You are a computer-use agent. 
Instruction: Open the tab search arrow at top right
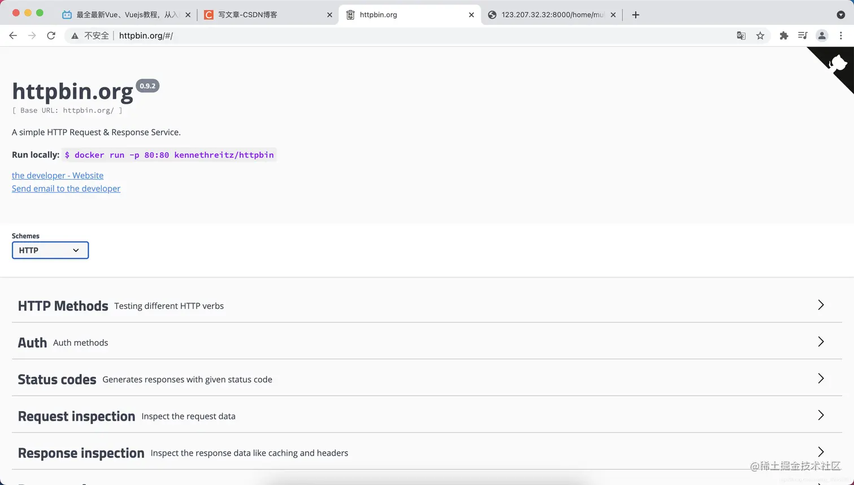840,15
